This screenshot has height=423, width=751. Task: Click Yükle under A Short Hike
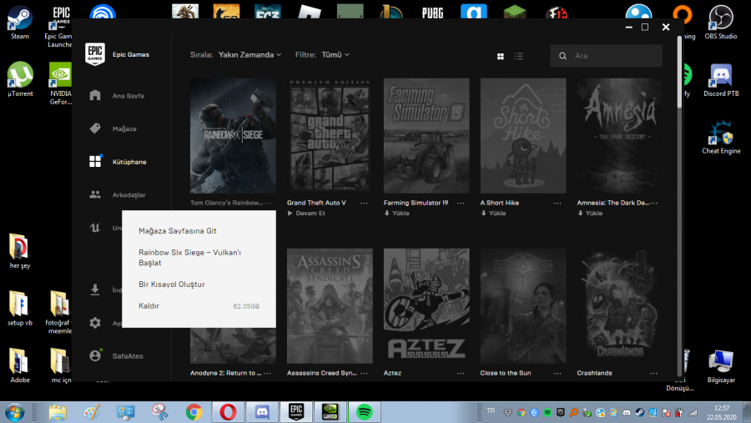click(493, 214)
